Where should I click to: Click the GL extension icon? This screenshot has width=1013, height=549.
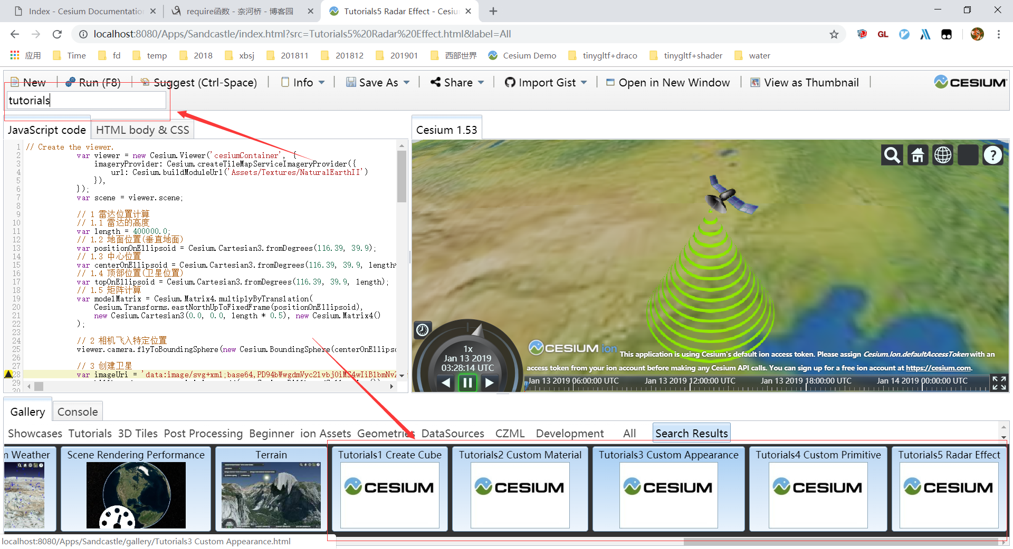tap(883, 34)
